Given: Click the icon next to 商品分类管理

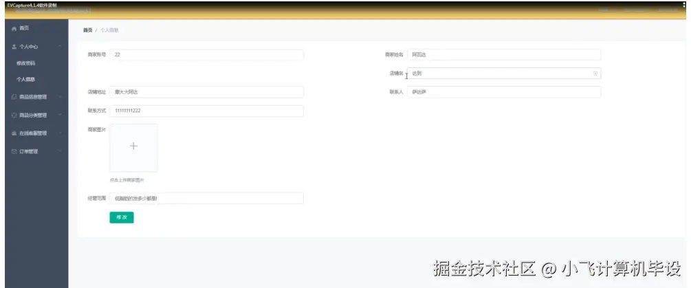Looking at the screenshot, I should (14, 115).
